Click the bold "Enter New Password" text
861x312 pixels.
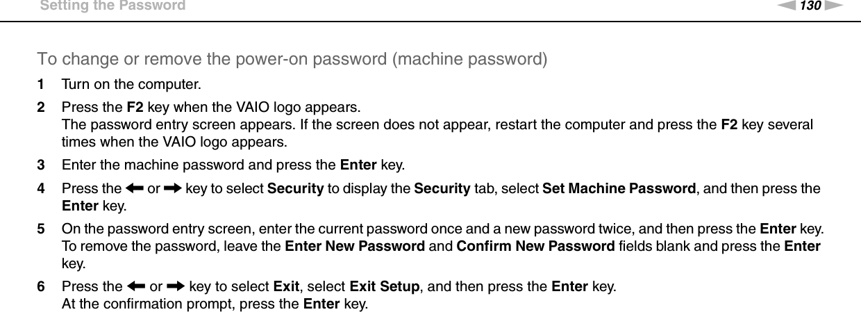click(354, 247)
